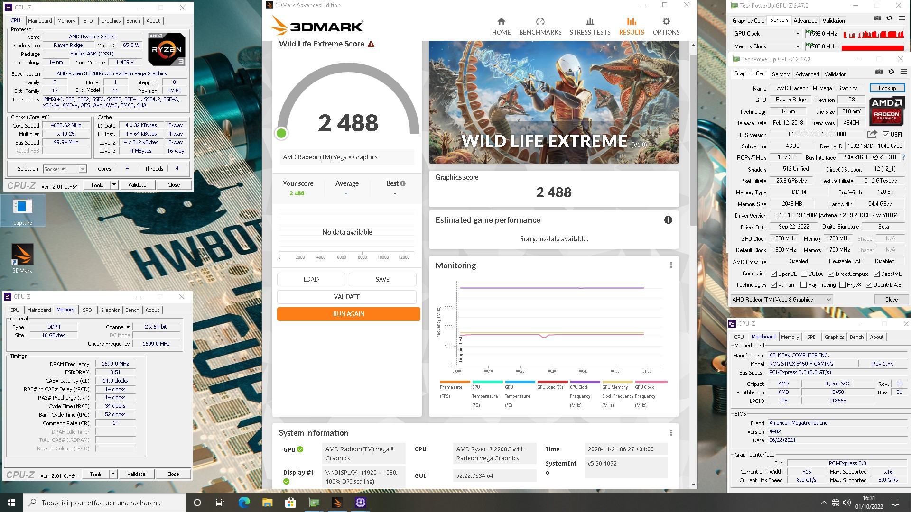Image resolution: width=911 pixels, height=512 pixels.
Task: Click the Lookup button in GPU-Z
Action: [887, 88]
